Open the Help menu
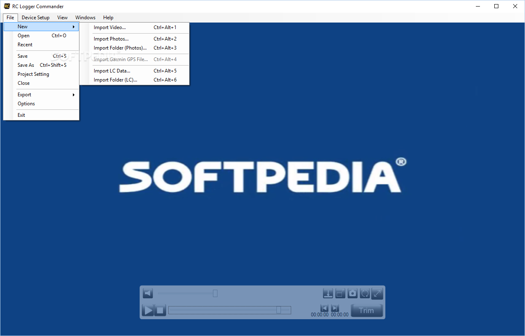This screenshot has width=525, height=336. point(108,18)
